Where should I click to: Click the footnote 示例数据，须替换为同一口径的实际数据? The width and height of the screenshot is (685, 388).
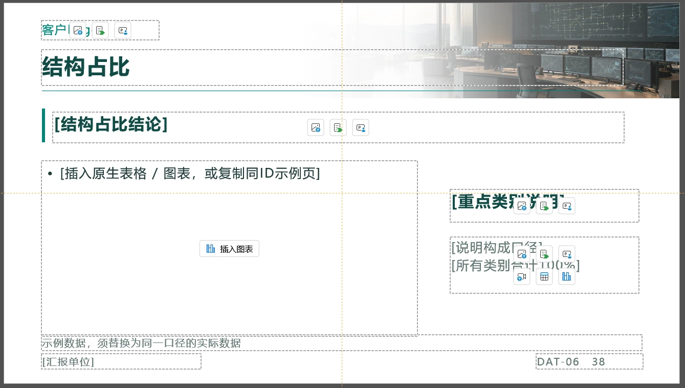(x=141, y=343)
